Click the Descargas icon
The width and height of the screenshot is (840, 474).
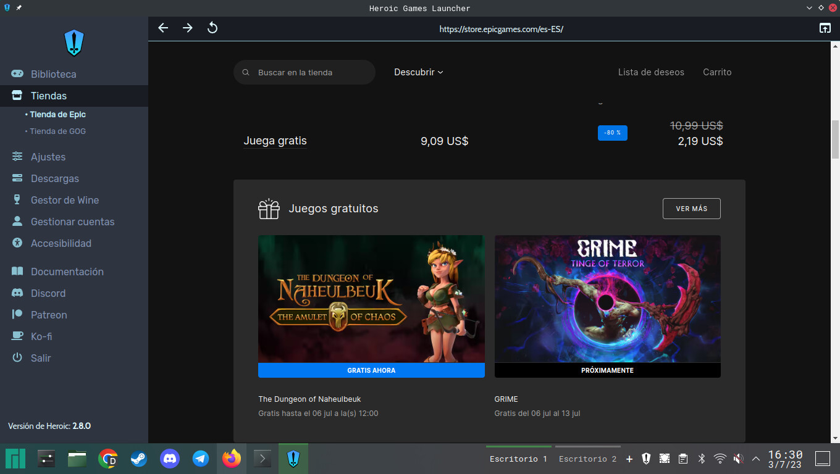point(17,178)
